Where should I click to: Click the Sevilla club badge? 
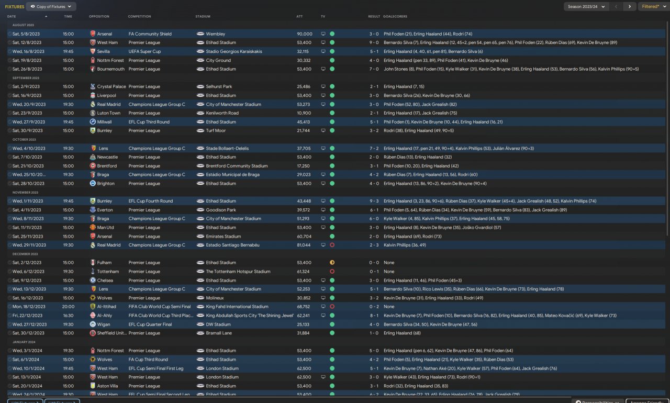(93, 51)
